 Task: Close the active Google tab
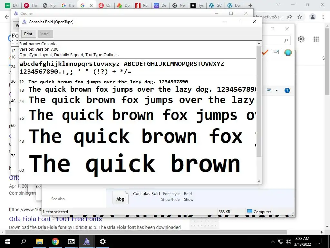tap(91, 5)
